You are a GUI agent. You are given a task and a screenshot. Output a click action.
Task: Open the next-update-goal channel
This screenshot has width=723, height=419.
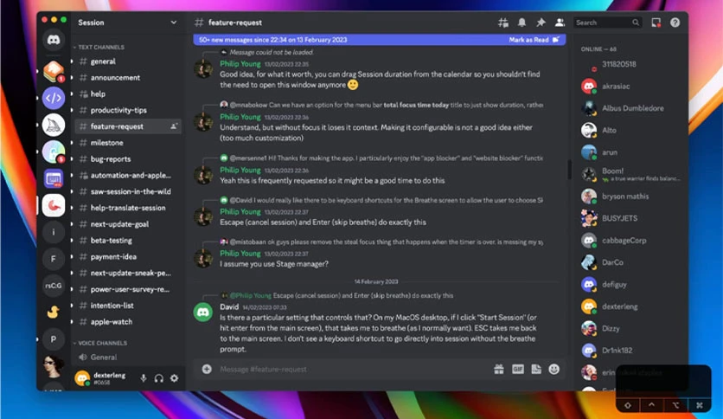[128, 224]
